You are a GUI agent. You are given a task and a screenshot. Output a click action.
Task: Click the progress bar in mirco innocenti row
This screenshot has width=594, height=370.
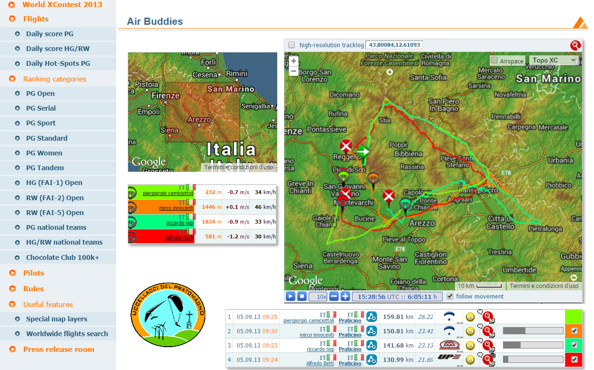coord(533,331)
